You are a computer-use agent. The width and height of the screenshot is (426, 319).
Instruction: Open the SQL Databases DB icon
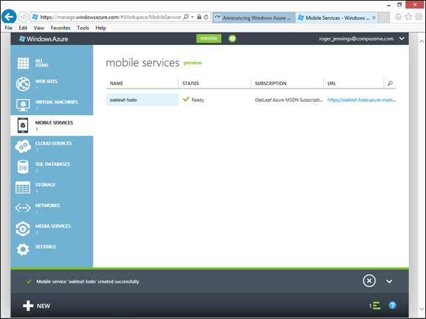23,167
